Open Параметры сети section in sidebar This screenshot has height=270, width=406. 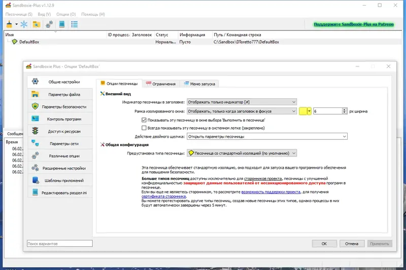60,144
